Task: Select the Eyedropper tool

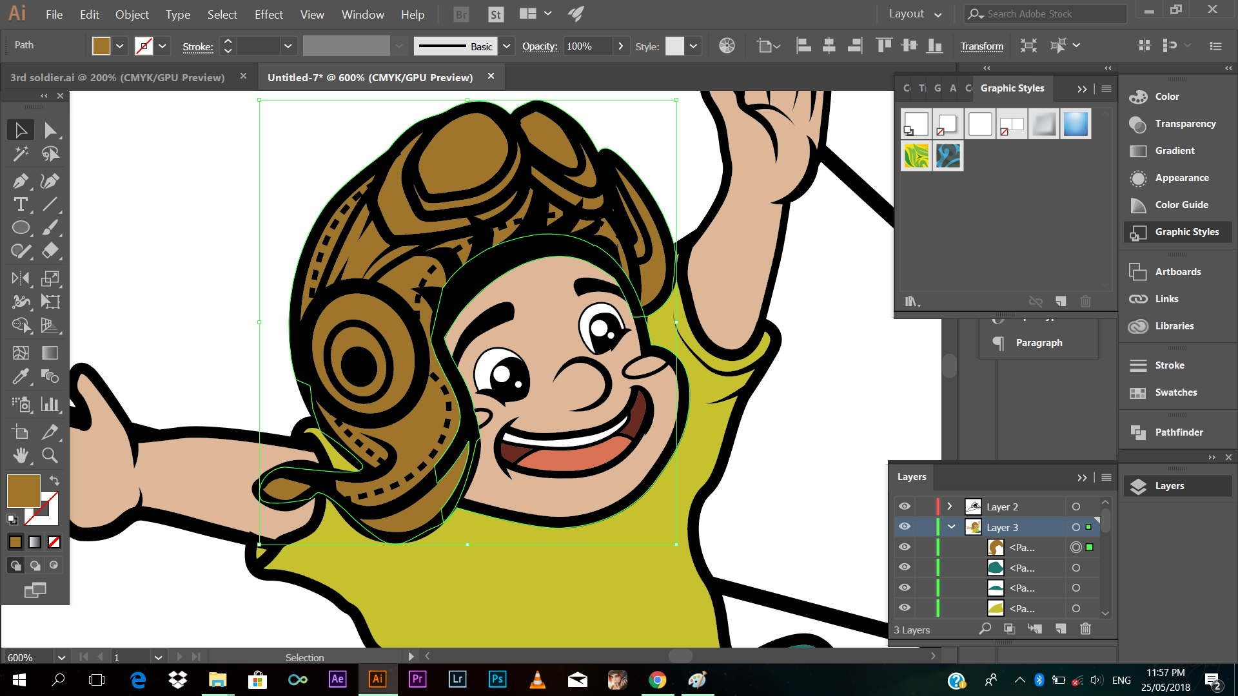Action: point(21,376)
